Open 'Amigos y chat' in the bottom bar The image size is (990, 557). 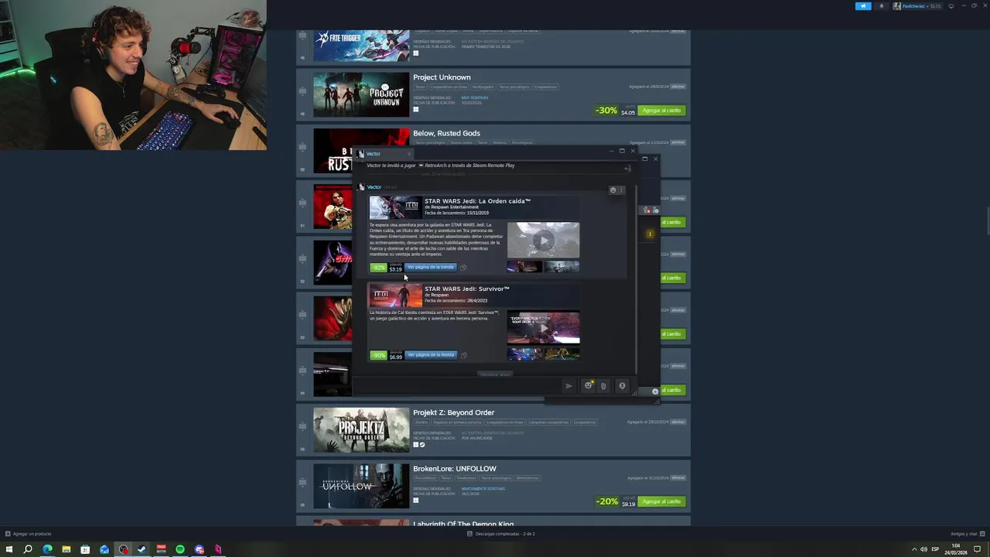coord(967,534)
